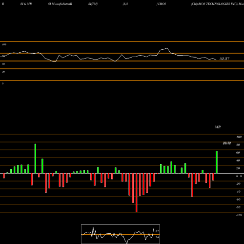Click the 'IMOS' ticker symbol text
The width and height of the screenshot is (244, 244).
pos(162,4)
